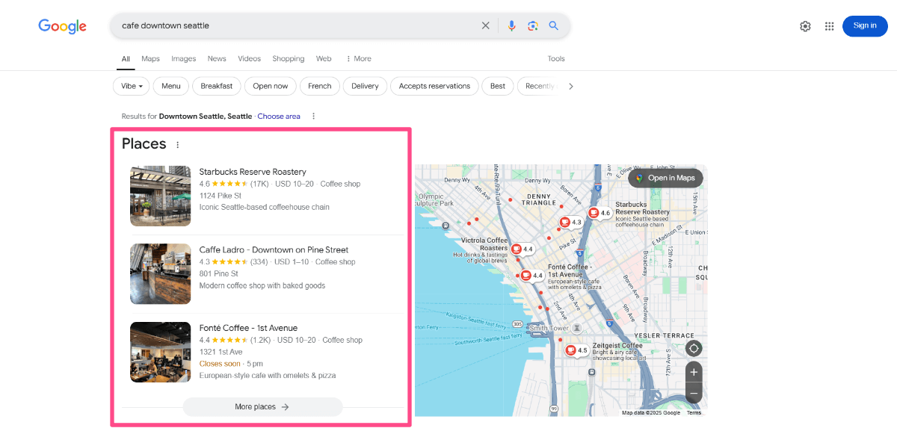The height and width of the screenshot is (431, 897).
Task: Click the More places button
Action: coord(262,407)
